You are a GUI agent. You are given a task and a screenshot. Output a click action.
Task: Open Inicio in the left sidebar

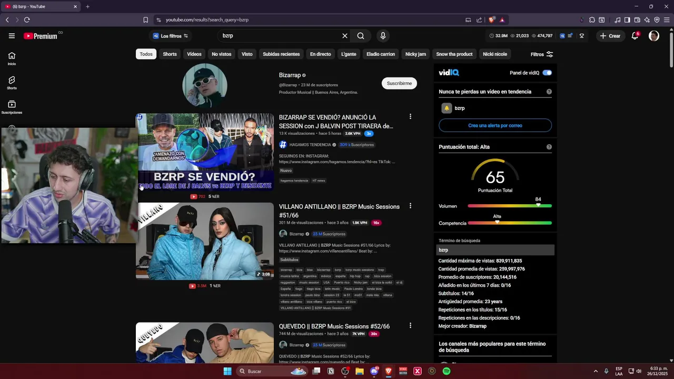pos(12,58)
